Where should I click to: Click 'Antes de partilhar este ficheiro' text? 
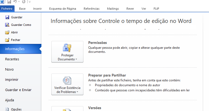click(134, 80)
